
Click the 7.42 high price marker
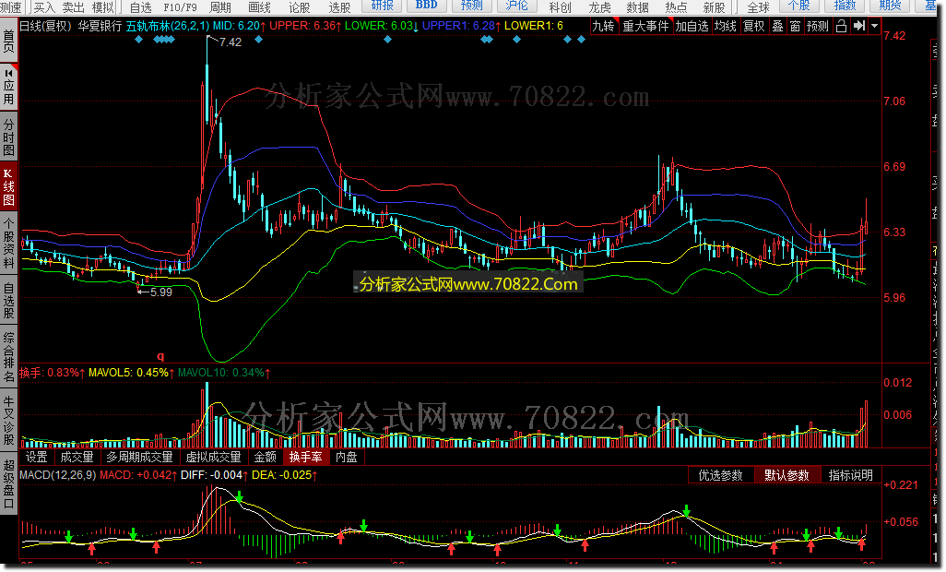click(231, 42)
